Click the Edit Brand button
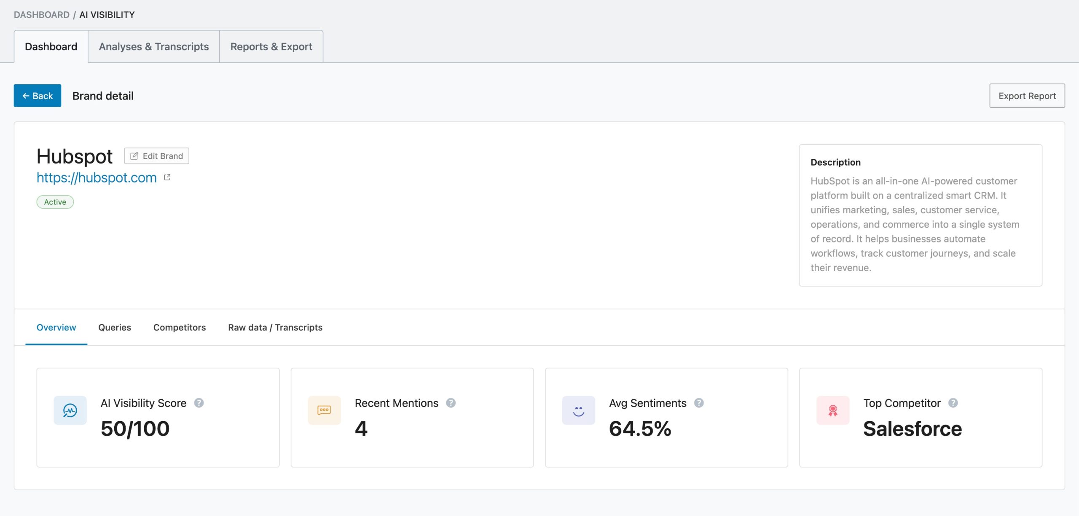1079x516 pixels. tap(157, 156)
